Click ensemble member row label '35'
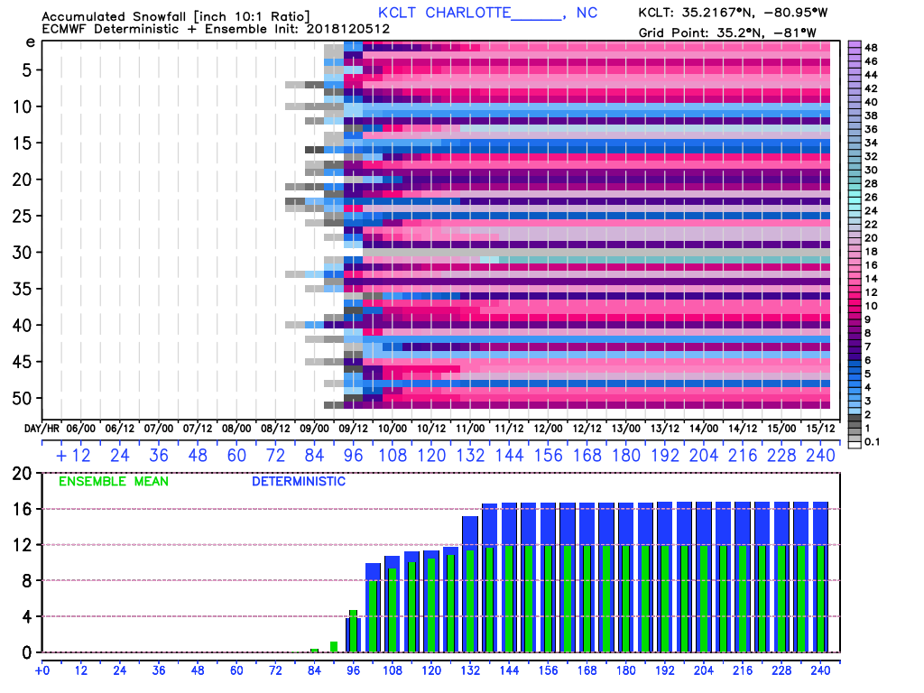This screenshot has width=924, height=693. pos(23,290)
